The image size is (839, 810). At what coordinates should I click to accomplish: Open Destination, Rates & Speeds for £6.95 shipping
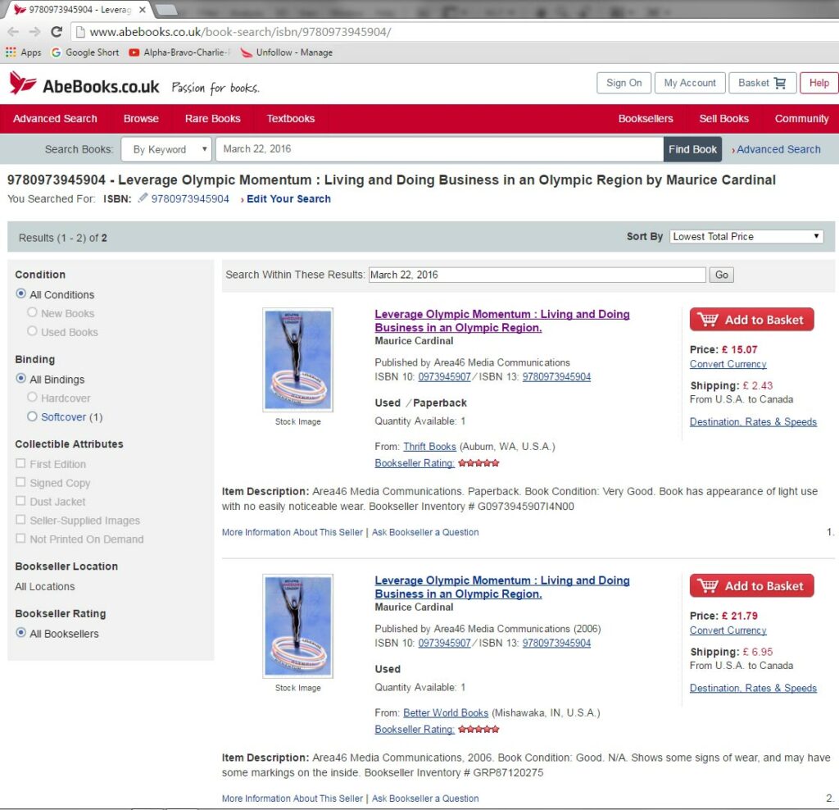pos(754,688)
